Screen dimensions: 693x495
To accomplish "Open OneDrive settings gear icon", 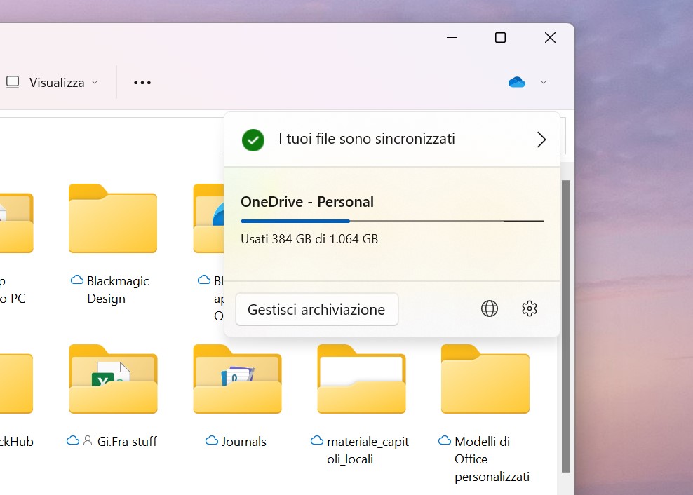I will pos(530,308).
